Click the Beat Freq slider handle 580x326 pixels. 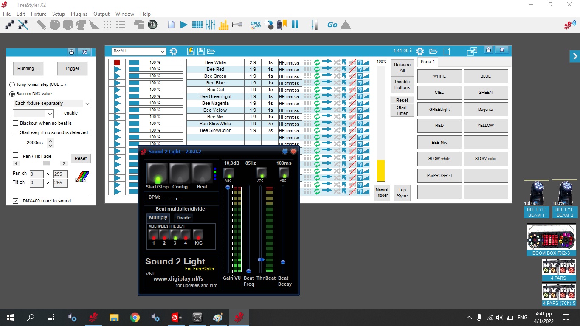pos(249,271)
